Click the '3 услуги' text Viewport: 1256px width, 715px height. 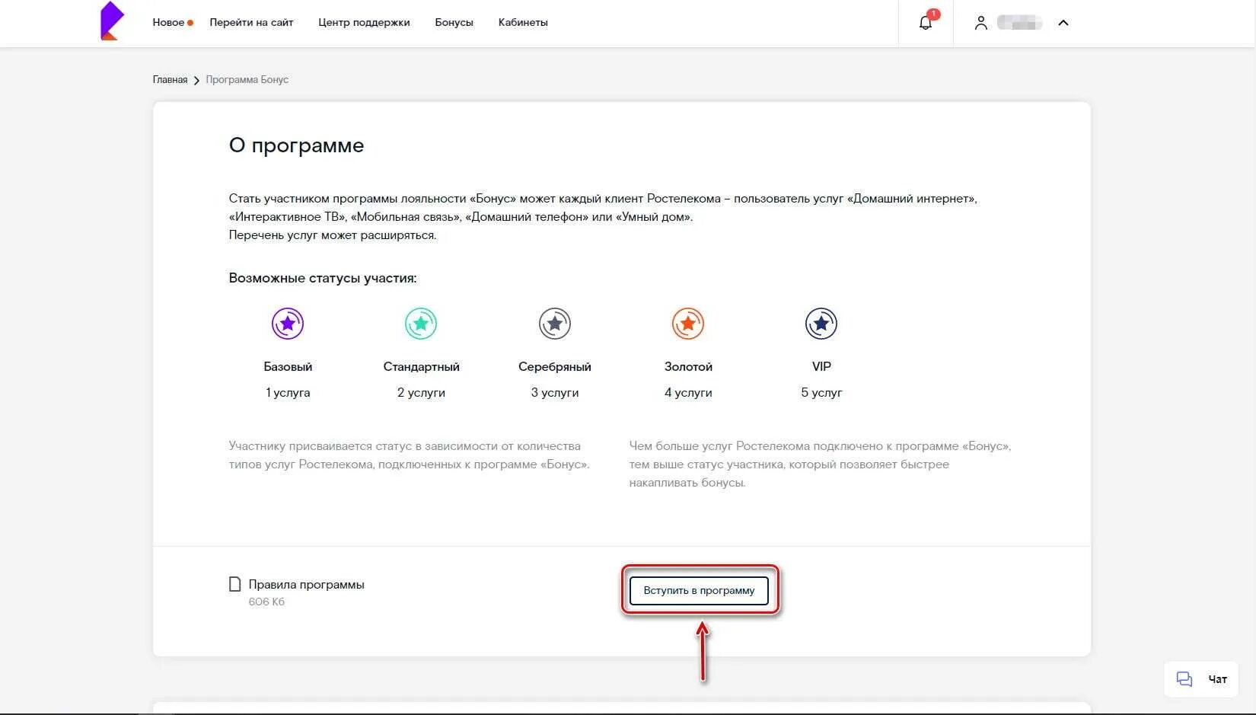point(555,392)
